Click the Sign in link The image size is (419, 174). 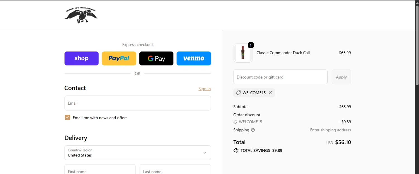tap(204, 89)
